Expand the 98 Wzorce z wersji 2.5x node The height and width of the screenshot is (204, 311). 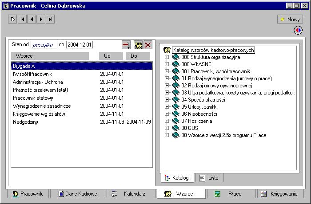click(167, 135)
